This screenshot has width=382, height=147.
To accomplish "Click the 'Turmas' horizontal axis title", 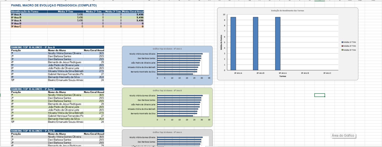I will (282, 76).
